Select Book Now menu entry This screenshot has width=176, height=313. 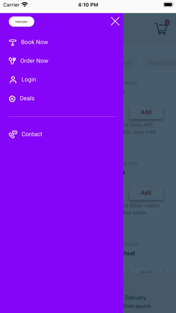click(x=34, y=42)
